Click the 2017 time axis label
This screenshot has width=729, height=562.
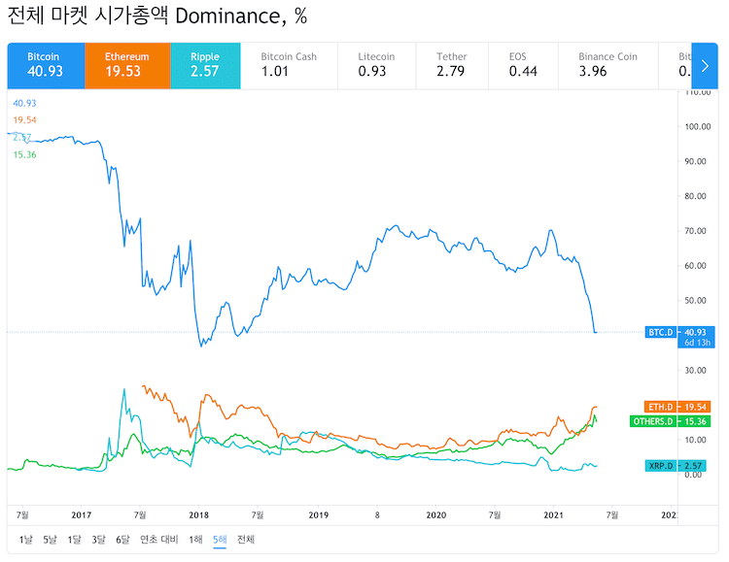(82, 514)
